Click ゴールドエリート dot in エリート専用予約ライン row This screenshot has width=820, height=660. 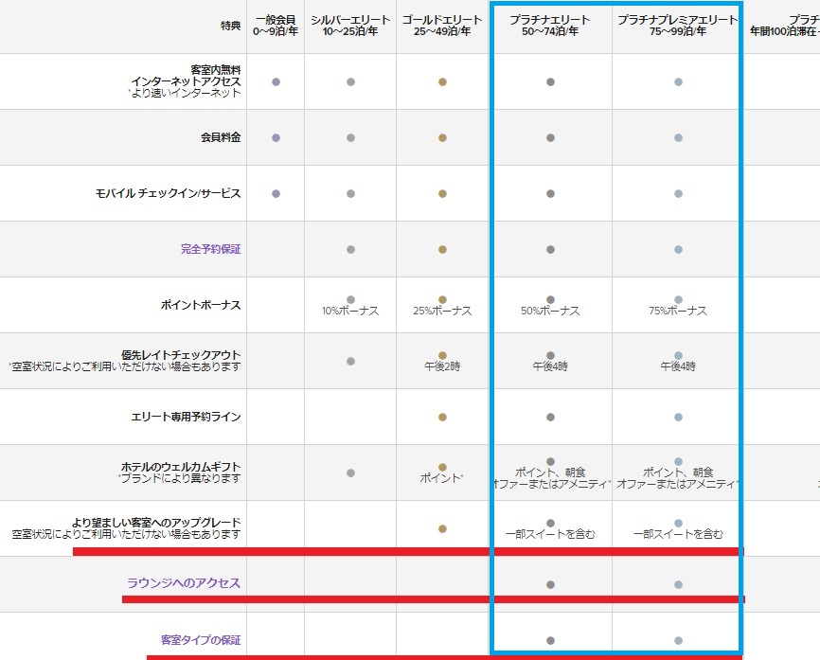[442, 418]
